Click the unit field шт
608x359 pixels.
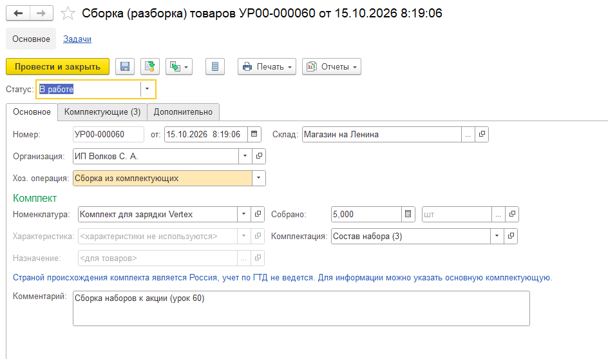click(457, 214)
